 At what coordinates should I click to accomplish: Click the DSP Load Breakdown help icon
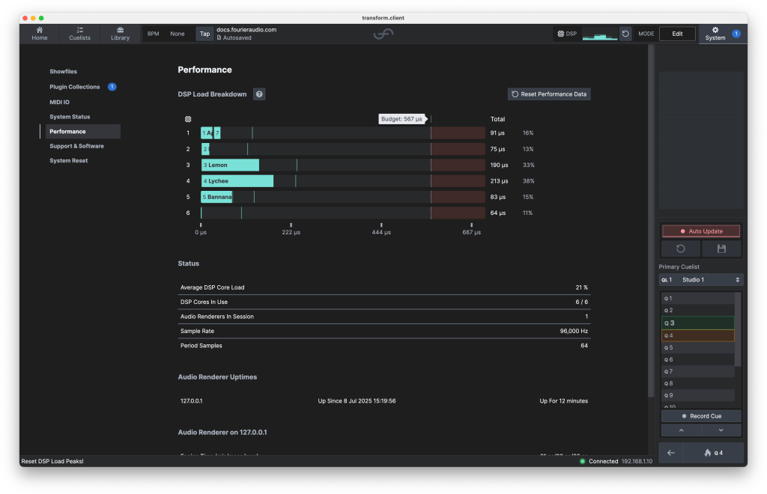pyautogui.click(x=259, y=94)
